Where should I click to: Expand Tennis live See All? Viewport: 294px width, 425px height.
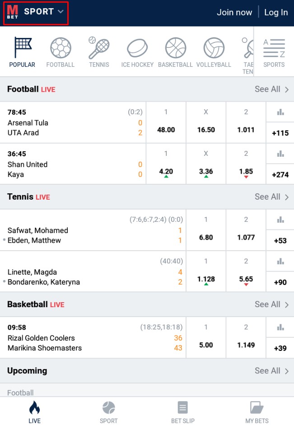click(272, 197)
